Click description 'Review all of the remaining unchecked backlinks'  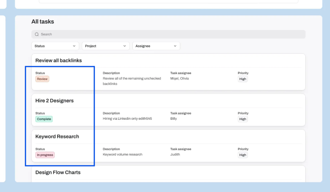pos(132,81)
